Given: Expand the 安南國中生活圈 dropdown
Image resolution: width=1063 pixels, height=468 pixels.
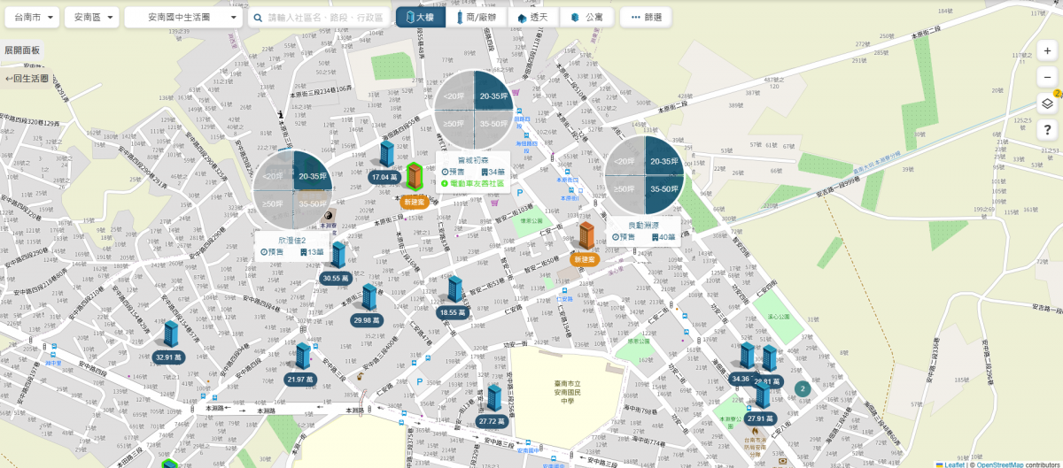Looking at the screenshot, I should pyautogui.click(x=183, y=18).
